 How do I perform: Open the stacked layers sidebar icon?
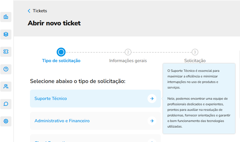pyautogui.click(x=6, y=34)
